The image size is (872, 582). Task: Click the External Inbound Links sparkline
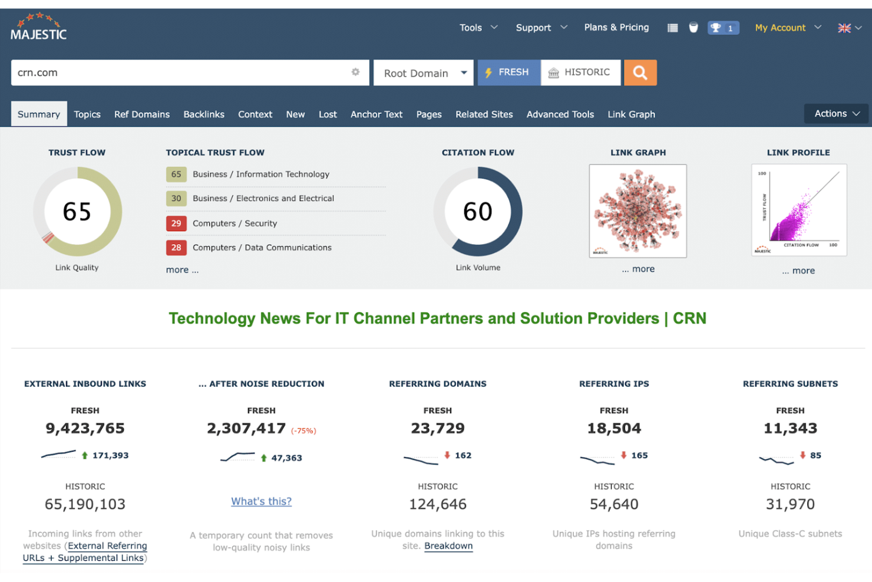[58, 455]
